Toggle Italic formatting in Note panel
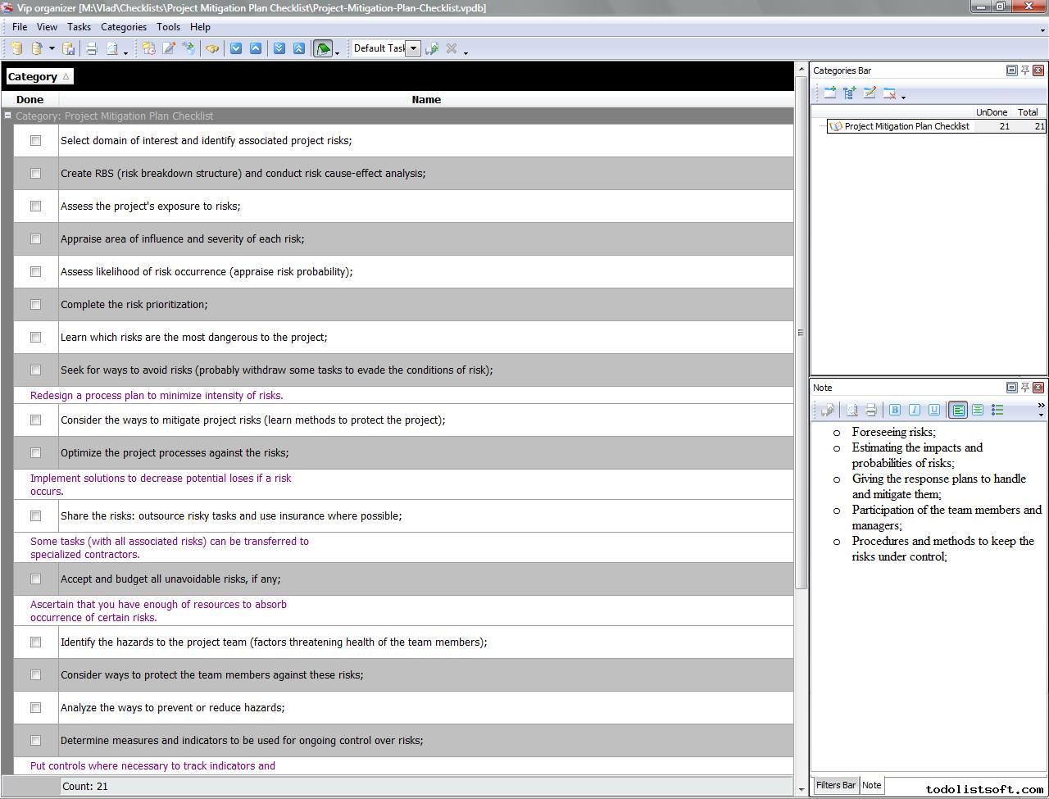 (x=914, y=410)
